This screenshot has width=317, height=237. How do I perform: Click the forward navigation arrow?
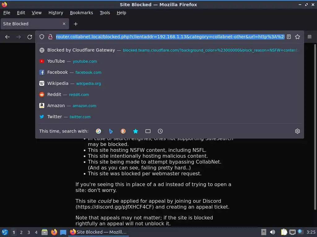(x=19, y=37)
